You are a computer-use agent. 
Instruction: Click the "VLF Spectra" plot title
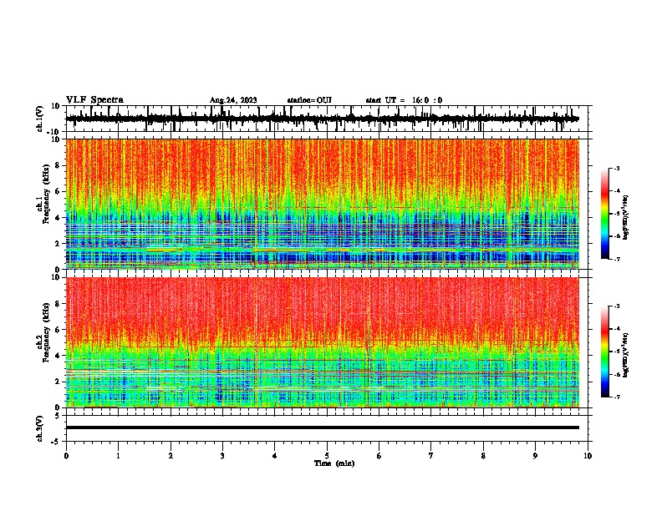coord(94,100)
